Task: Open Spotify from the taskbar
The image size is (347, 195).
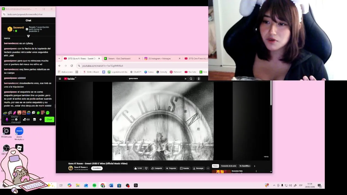Action: 94,186
